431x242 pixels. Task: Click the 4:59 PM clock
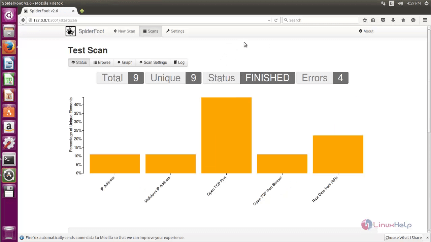point(414,3)
